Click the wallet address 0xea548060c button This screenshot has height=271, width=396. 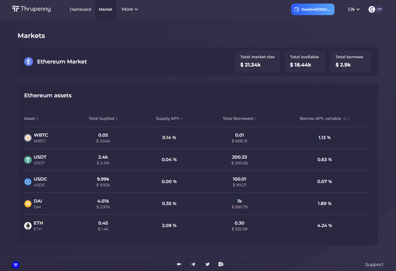coord(313,9)
